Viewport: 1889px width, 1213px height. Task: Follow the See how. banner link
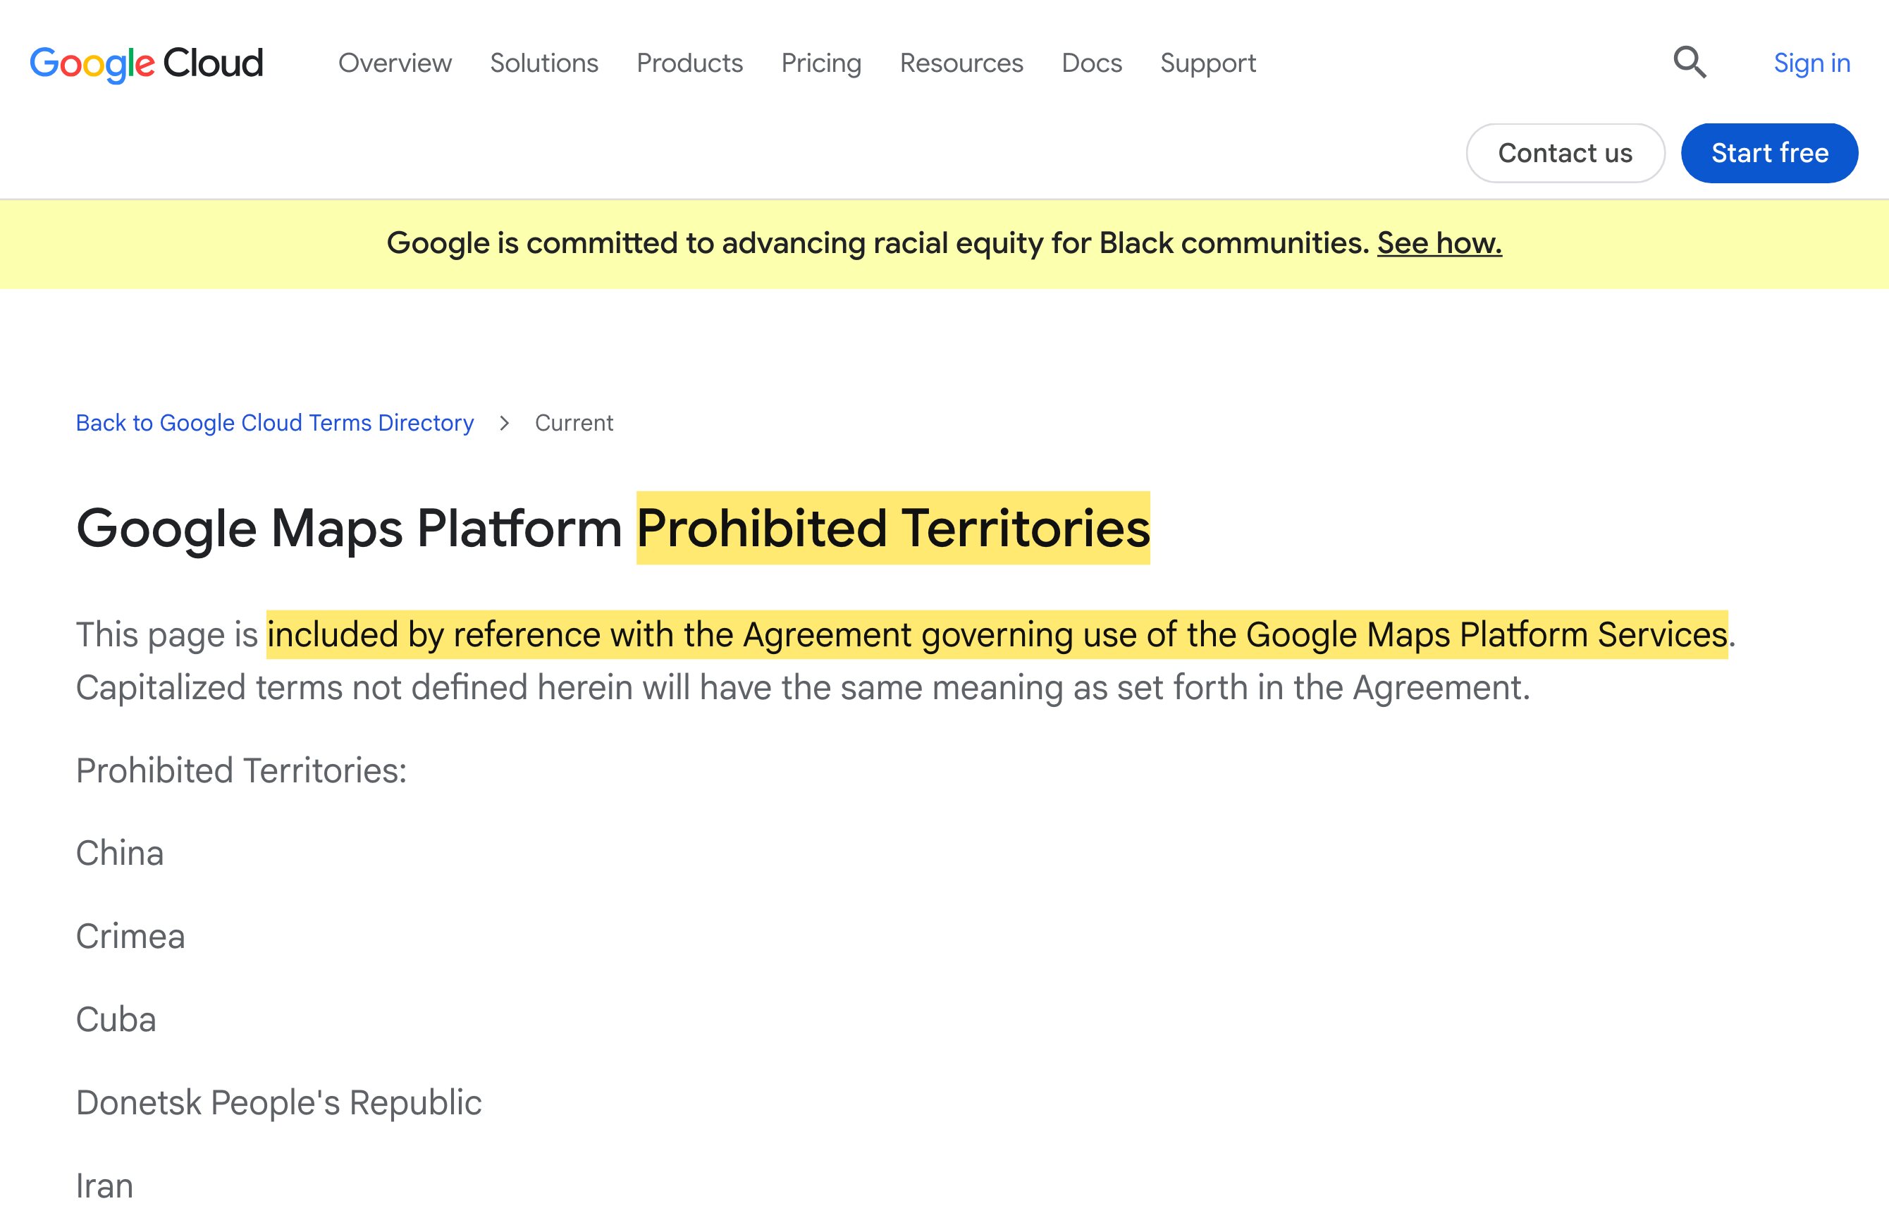1439,242
